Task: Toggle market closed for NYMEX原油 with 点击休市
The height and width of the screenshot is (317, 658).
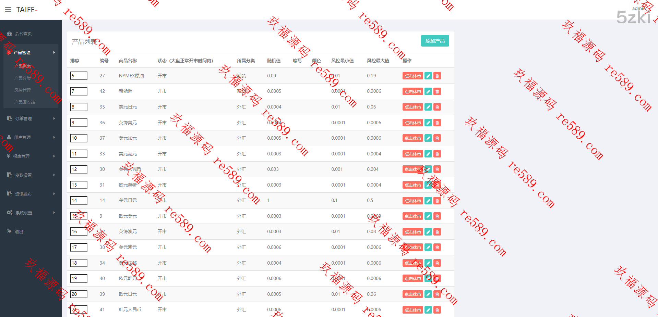Action: [x=412, y=76]
